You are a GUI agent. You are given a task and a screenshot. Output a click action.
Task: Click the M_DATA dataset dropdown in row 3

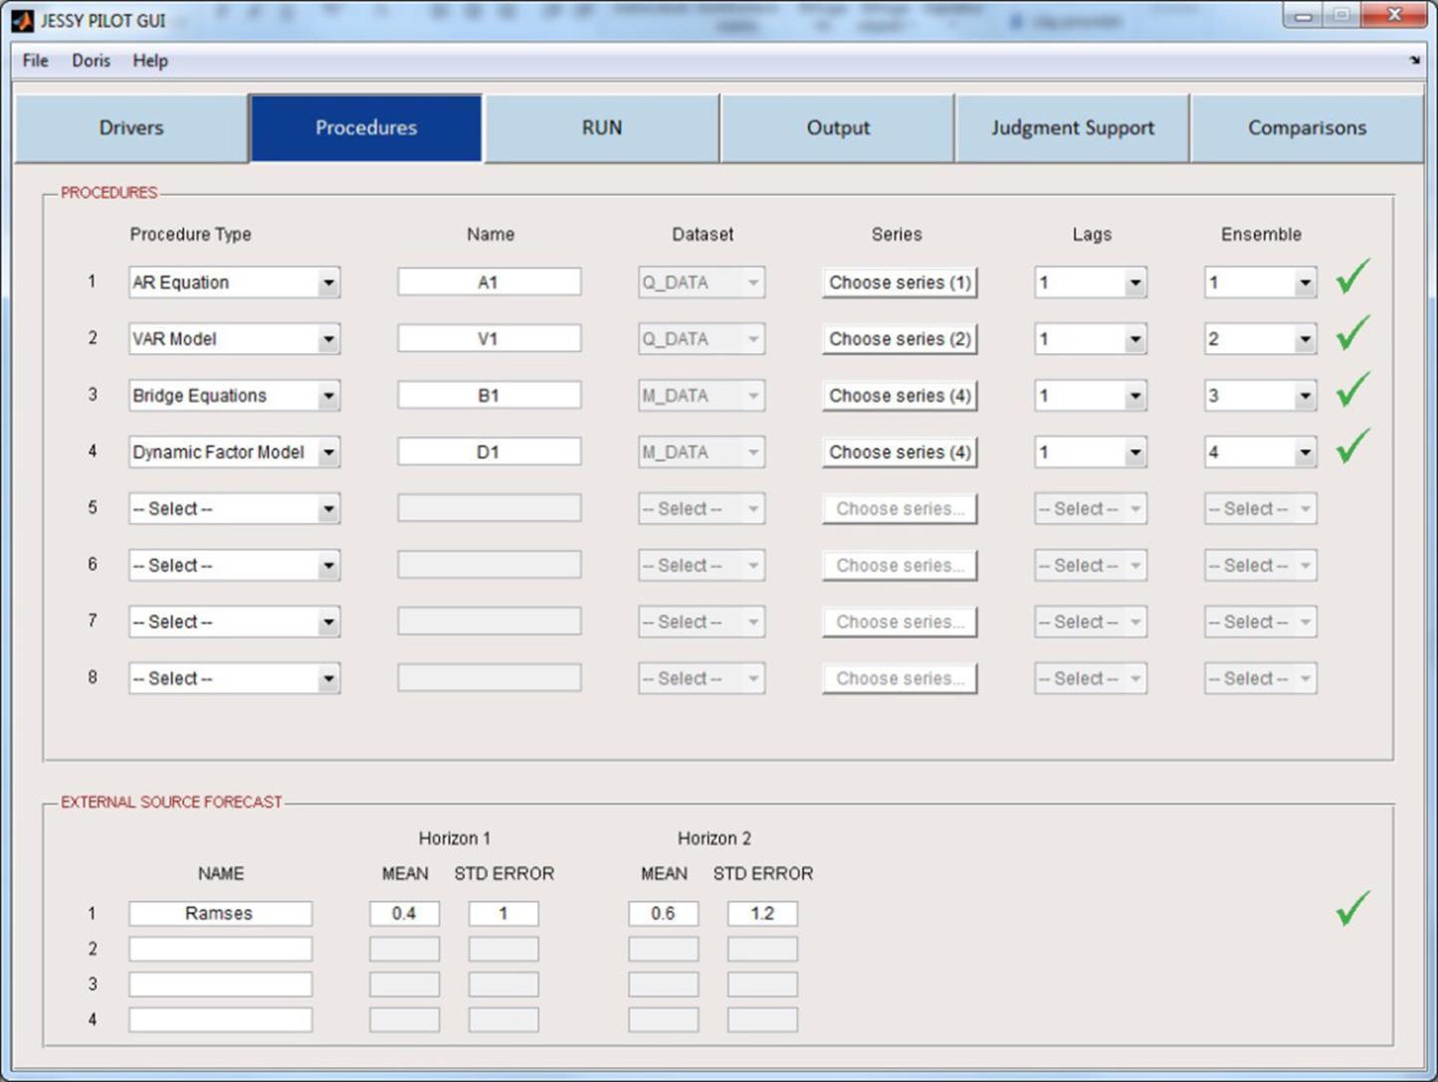(x=702, y=396)
